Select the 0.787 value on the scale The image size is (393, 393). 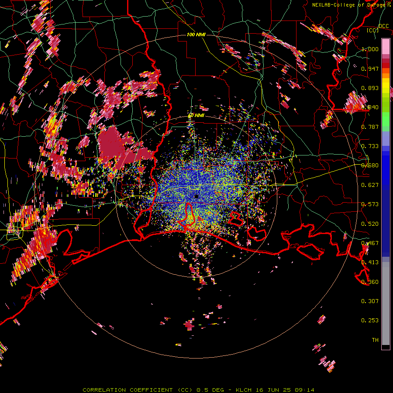(x=370, y=127)
